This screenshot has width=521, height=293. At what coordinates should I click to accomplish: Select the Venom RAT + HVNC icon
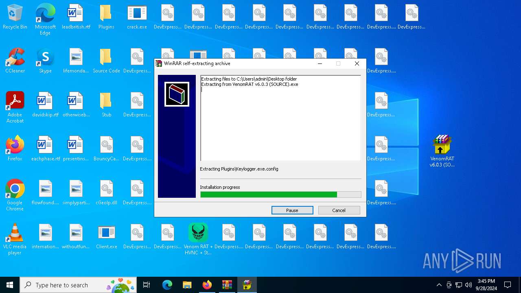[198, 239]
